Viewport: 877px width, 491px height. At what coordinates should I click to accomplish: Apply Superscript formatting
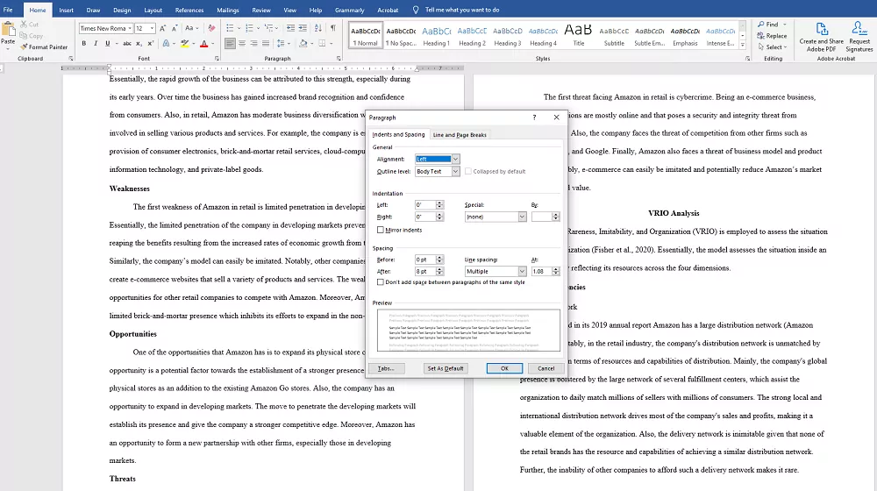pyautogui.click(x=151, y=43)
